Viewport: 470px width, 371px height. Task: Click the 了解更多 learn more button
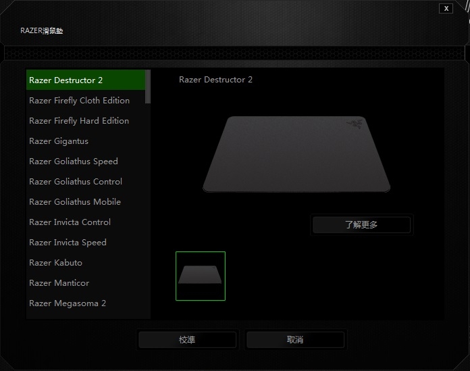[x=361, y=224]
